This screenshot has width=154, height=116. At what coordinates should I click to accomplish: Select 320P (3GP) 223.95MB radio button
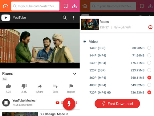[149, 70]
